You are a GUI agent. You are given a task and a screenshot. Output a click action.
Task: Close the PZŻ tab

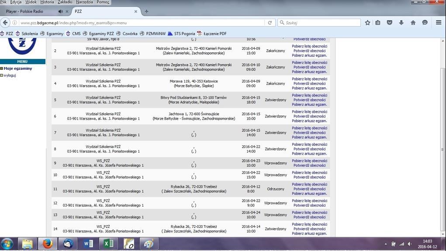[x=136, y=11]
